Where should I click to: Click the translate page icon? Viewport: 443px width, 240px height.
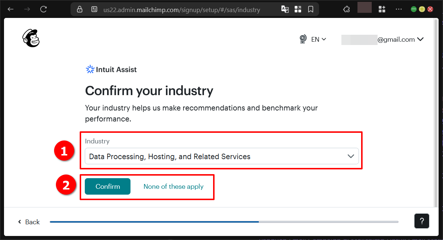pos(285,9)
